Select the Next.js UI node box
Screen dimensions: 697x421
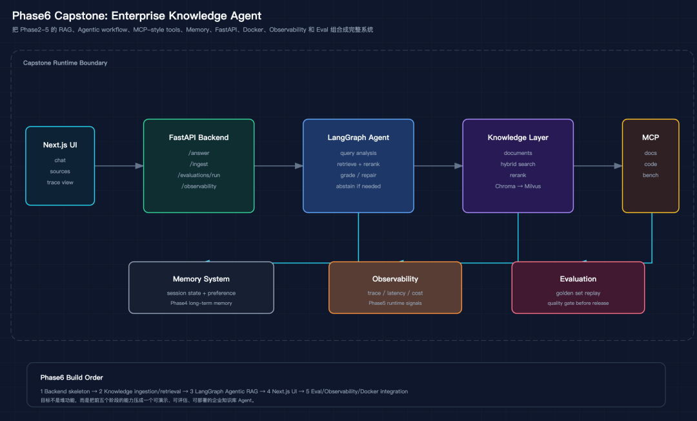(x=60, y=166)
